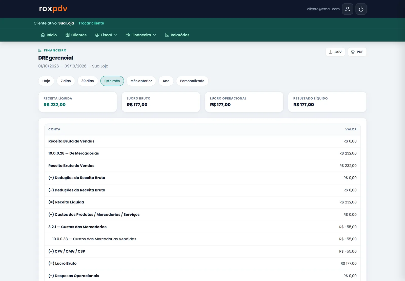Click the Financeiro wallet icon
This screenshot has height=281, width=405.
(128, 35)
